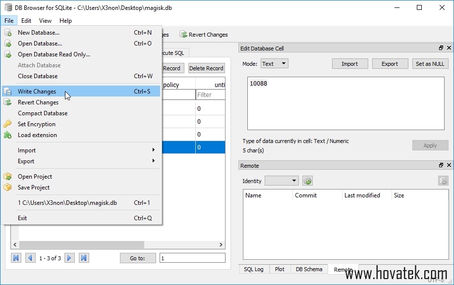Click the Filter field under until column
This screenshot has height=285, width=454.
pos(211,95)
